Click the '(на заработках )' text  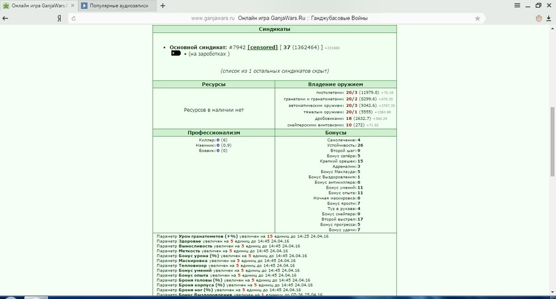click(x=209, y=54)
